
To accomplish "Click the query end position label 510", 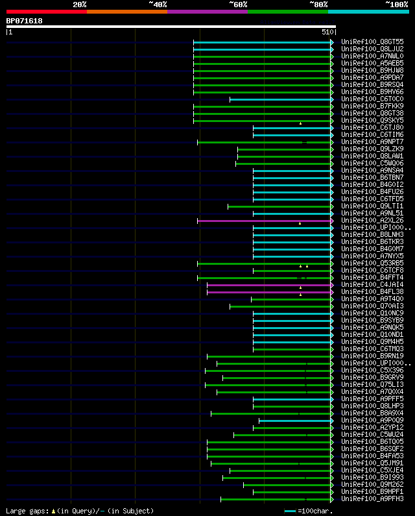I will 327,32.
